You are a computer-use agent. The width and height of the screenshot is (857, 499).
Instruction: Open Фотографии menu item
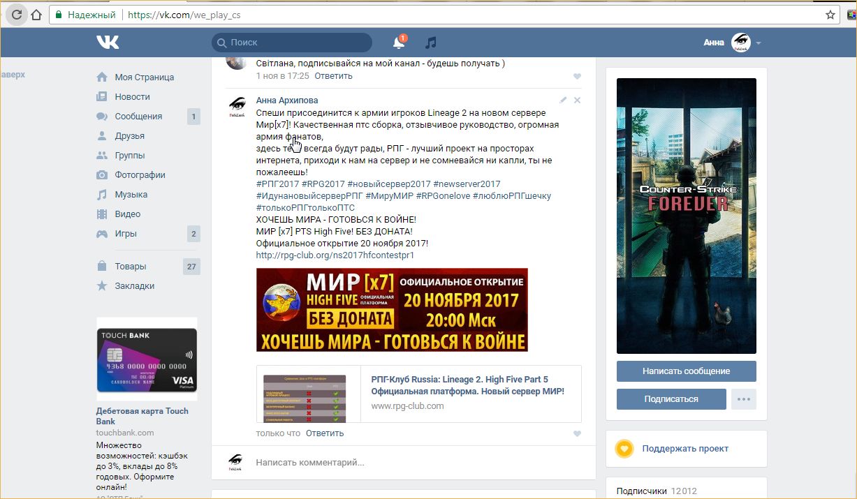[x=140, y=174]
